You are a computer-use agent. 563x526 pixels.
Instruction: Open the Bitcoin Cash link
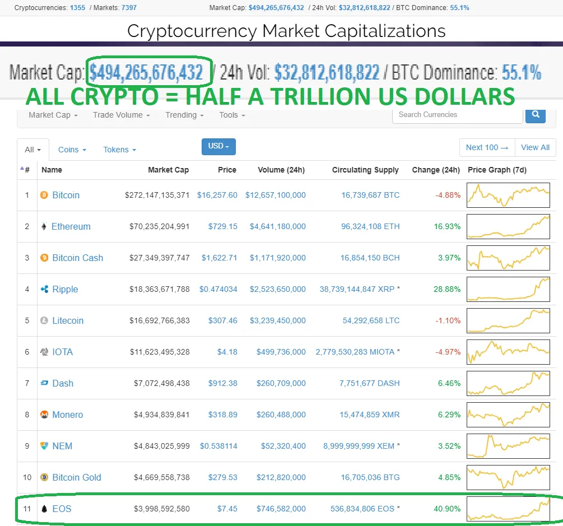tap(77, 258)
